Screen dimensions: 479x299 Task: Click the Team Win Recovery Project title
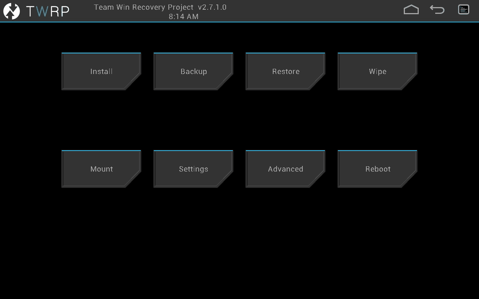160,7
